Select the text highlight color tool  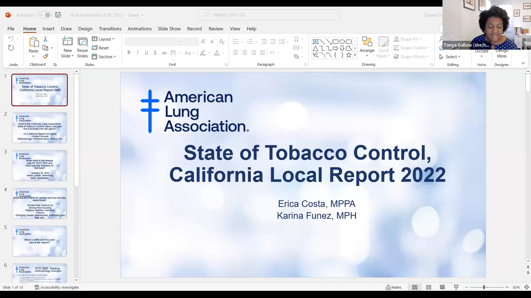coord(203,53)
